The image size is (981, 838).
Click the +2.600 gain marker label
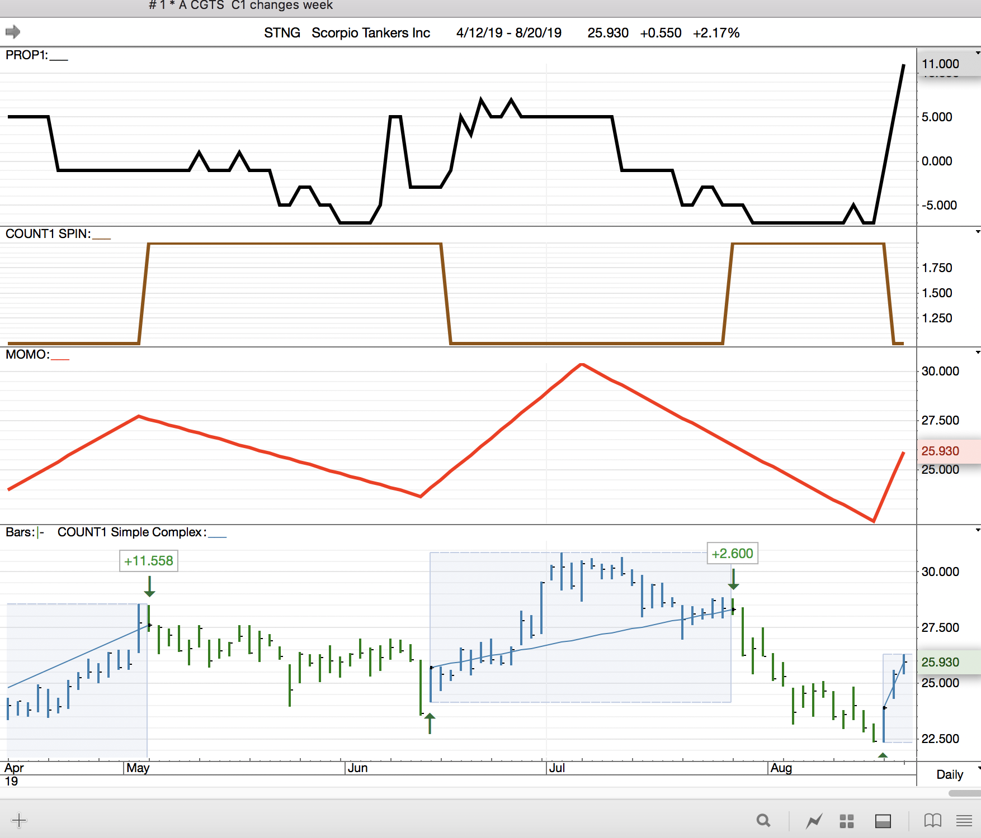click(x=733, y=553)
